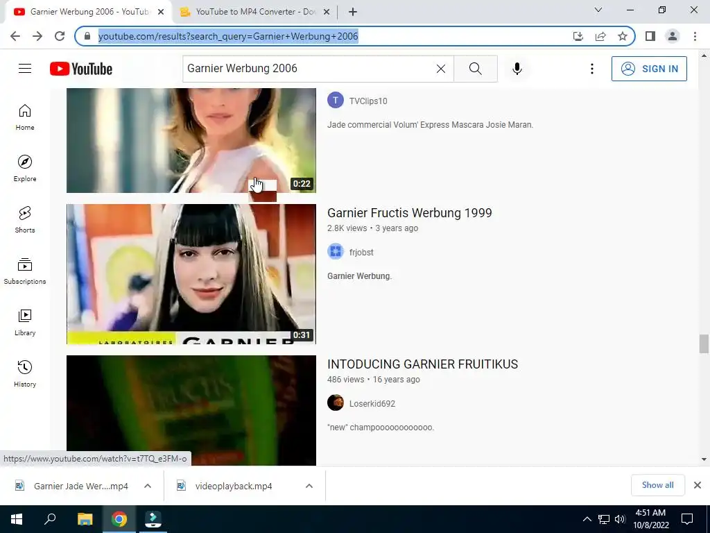Open Loserkid692 channel avatar
The image size is (710, 533).
[336, 403]
